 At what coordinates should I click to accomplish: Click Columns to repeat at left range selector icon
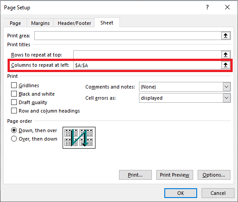coord(226,65)
